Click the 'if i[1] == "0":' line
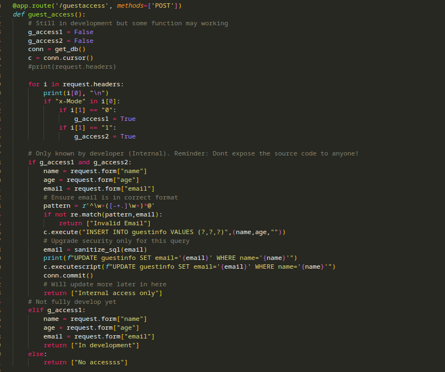Screen dimensions: 445x372 click(x=87, y=110)
